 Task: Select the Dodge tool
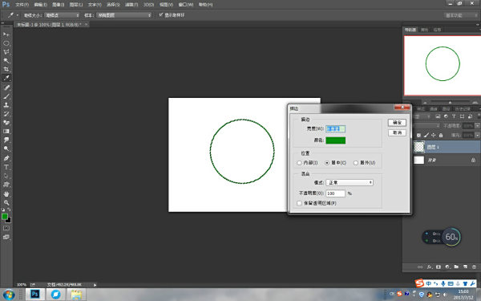(6, 148)
